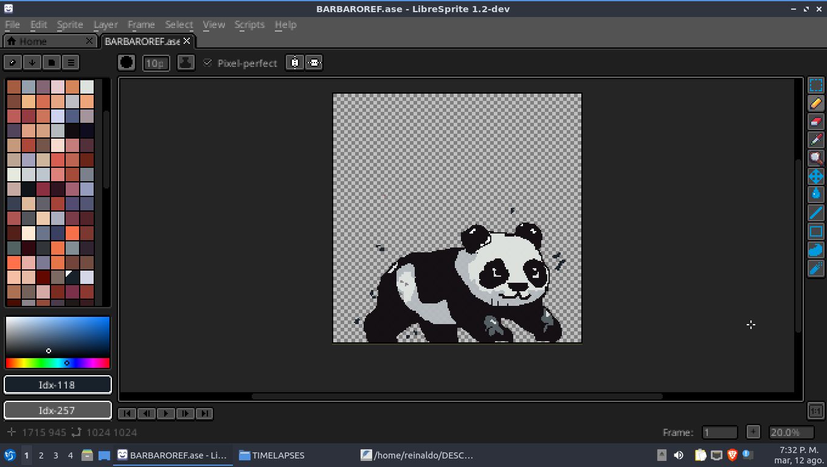
Task: Open the ink type stamp button
Action: (186, 63)
